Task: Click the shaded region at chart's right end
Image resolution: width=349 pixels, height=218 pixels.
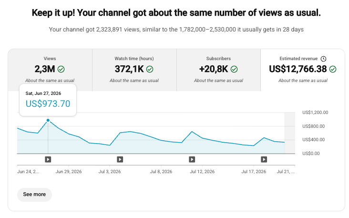Action: [290, 133]
